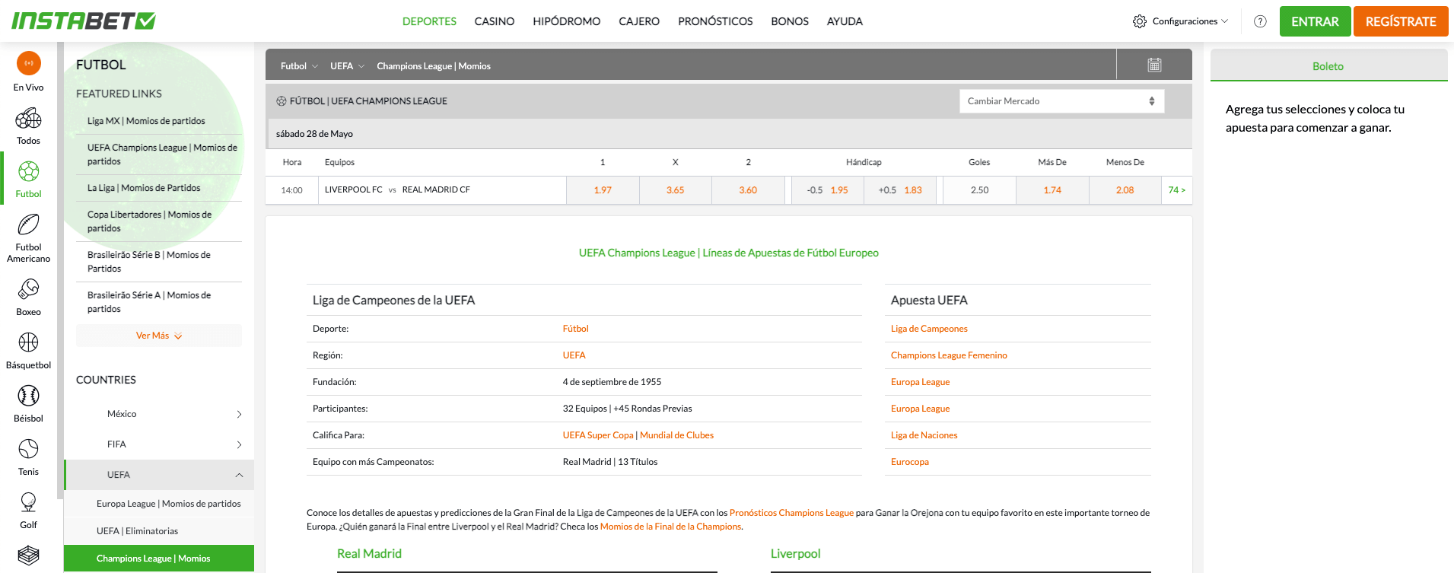The image size is (1454, 573).
Task: Select handicap -0.5 at 1.95
Action: coord(828,190)
